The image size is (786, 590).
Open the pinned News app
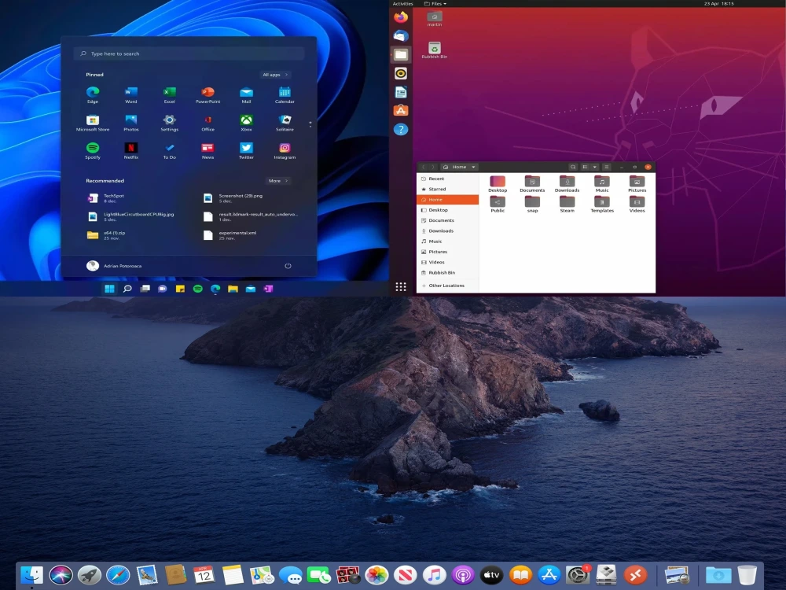point(208,150)
